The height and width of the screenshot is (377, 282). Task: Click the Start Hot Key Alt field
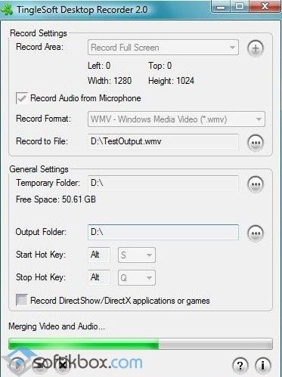click(x=99, y=255)
